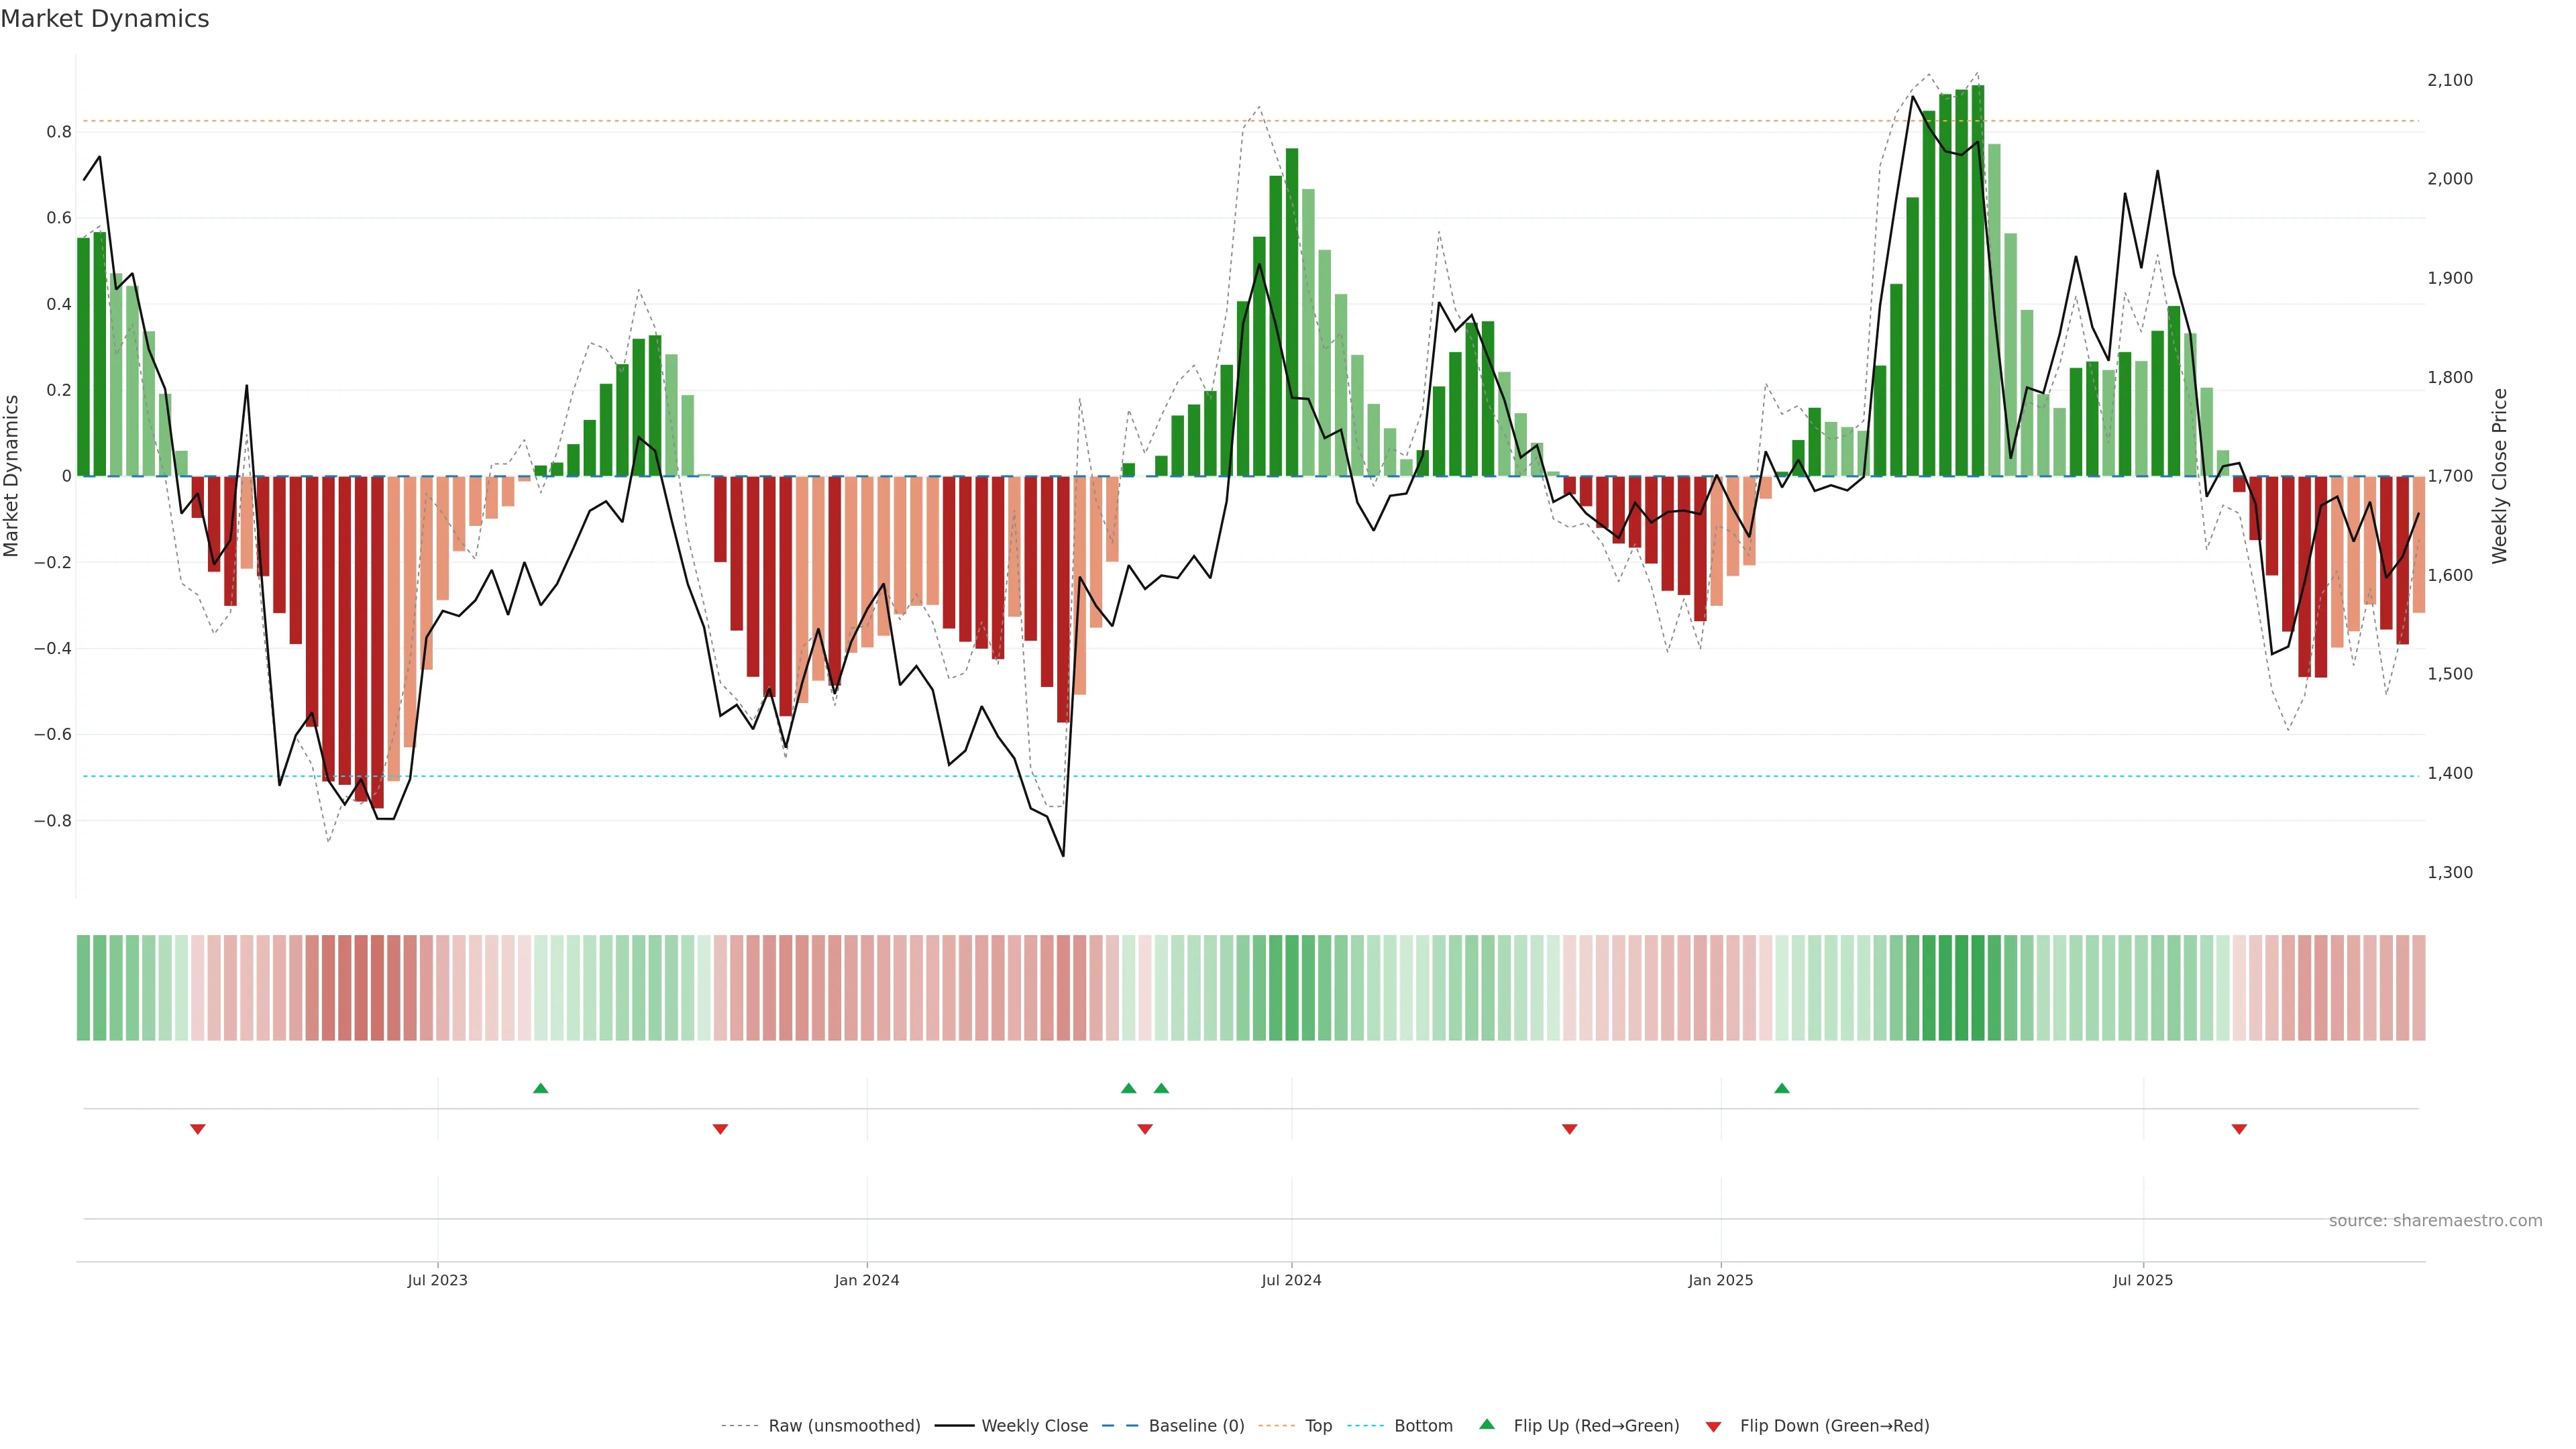Click the Jul 2024 x-axis label

click(x=1291, y=1280)
